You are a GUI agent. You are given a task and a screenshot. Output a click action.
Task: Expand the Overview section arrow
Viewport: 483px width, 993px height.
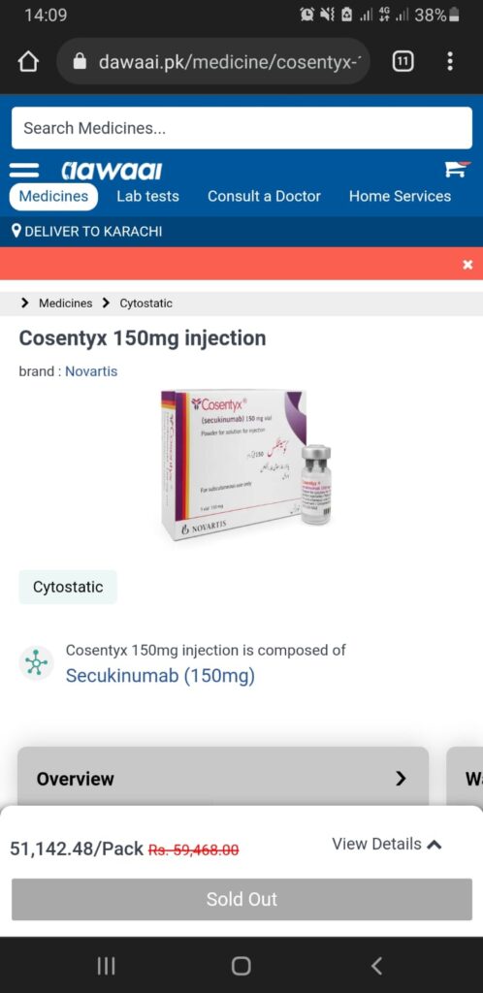(x=400, y=779)
